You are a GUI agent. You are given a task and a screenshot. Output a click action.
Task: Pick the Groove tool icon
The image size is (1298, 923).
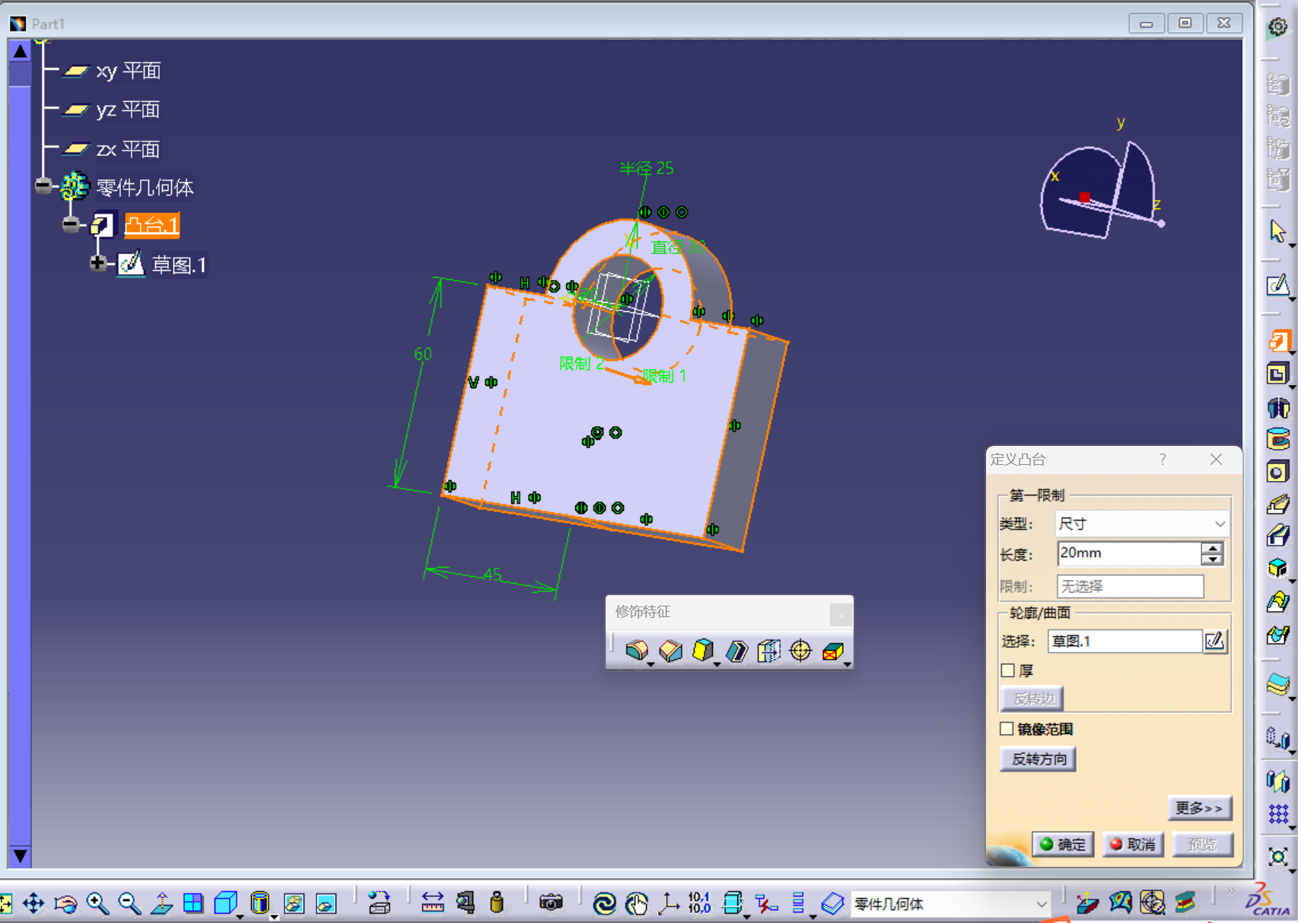tap(1278, 439)
